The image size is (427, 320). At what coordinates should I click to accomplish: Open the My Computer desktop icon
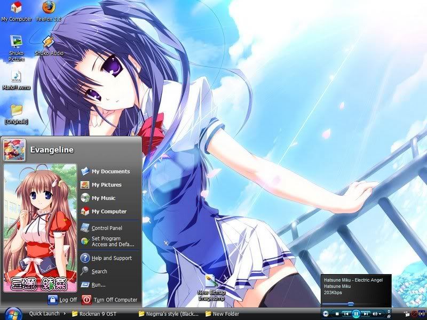16,11
